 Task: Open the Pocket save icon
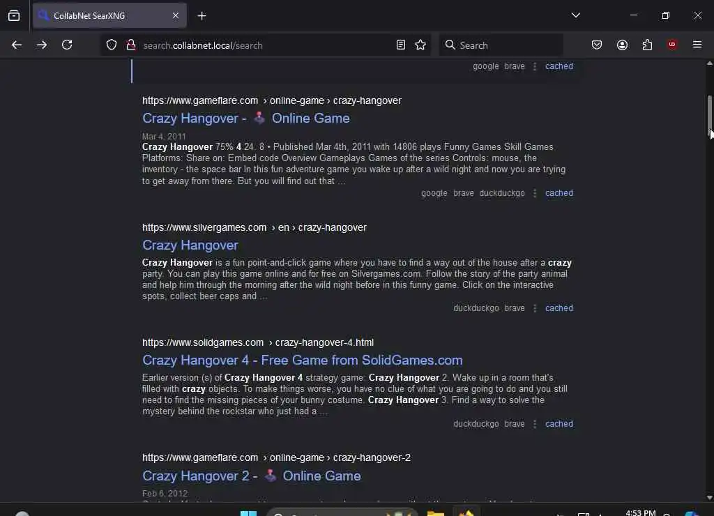597,45
